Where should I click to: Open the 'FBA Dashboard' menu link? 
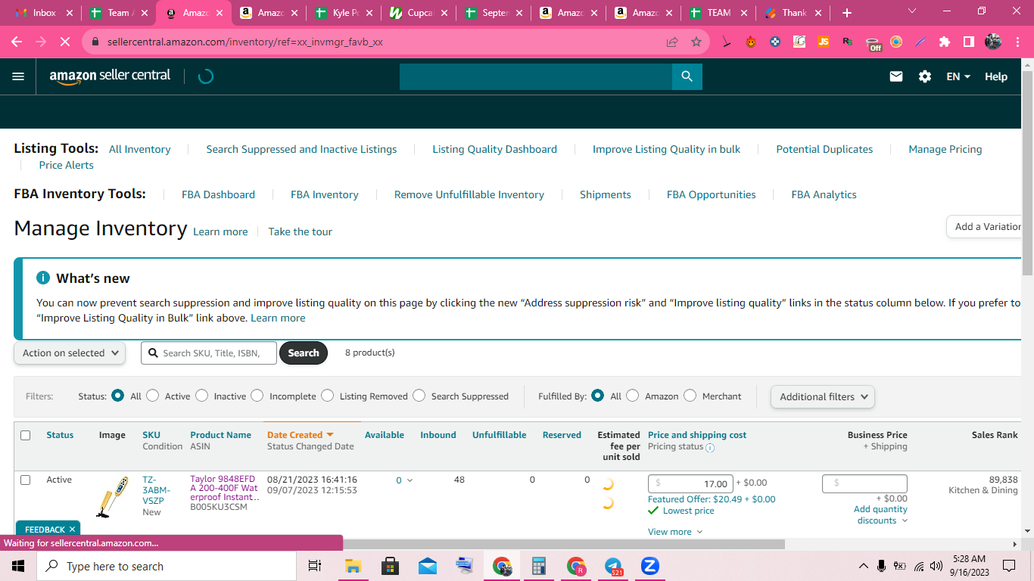click(x=218, y=194)
